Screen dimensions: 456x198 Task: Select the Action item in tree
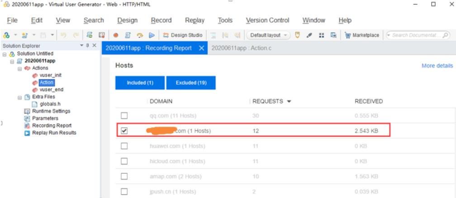[47, 83]
